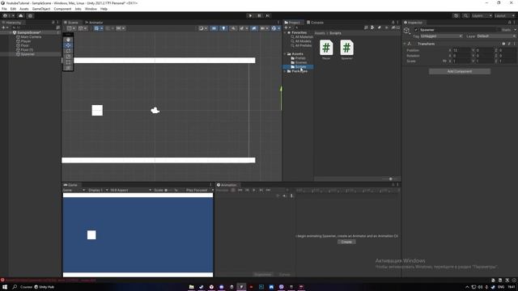Screen dimensions: 518x291
Task: Select All Materials under Favorites
Action: (x=304, y=37)
